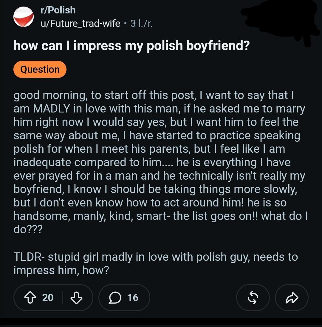Downvote the post with the down arrow
The width and height of the screenshot is (322, 327).
[x=76, y=297]
